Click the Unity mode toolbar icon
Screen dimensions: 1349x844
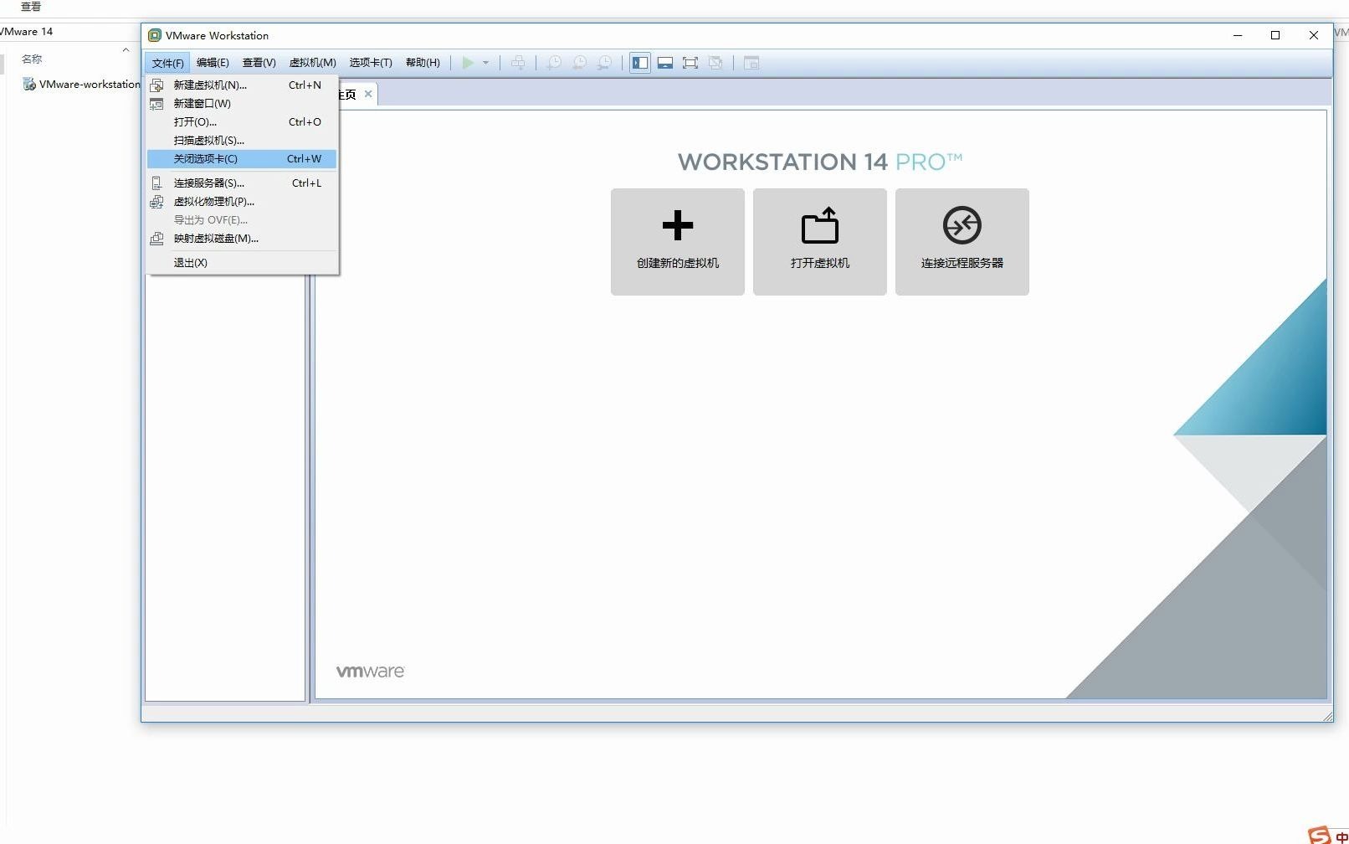point(716,63)
